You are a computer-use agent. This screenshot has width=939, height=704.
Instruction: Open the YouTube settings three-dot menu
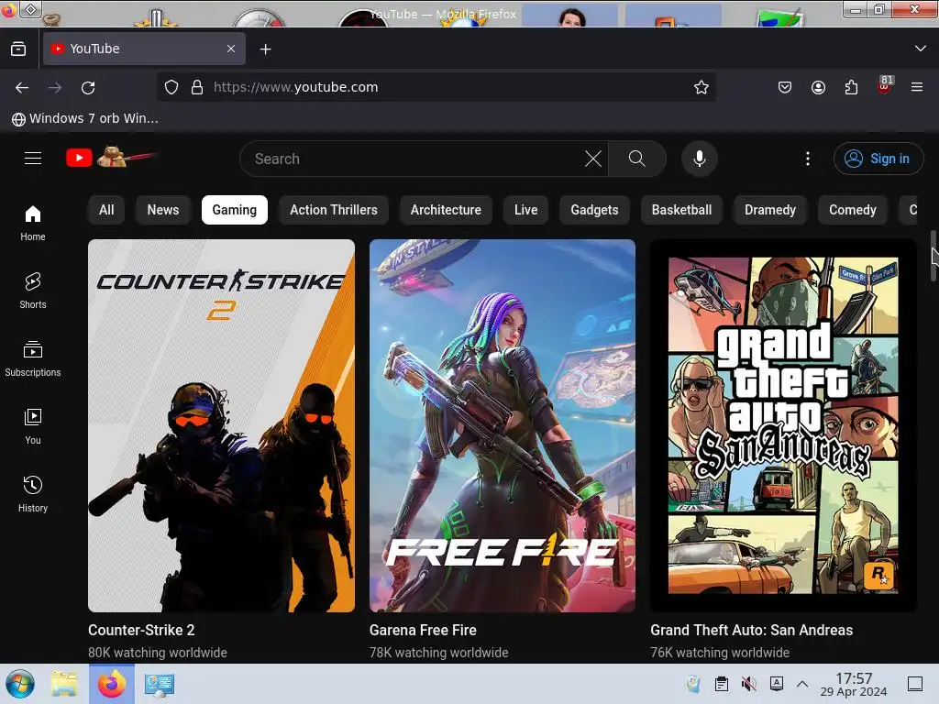point(808,159)
